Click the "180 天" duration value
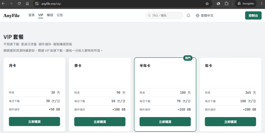265x133 pixels. pos(185,92)
